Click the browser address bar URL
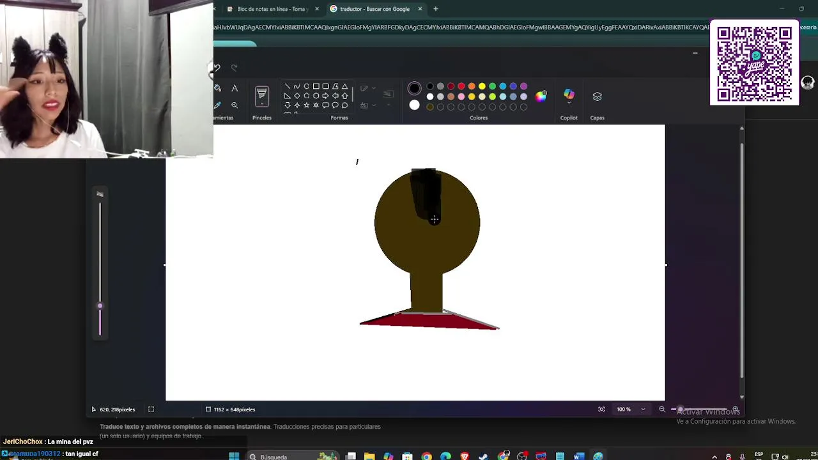Screen dimensions: 818x460 click(x=460, y=27)
